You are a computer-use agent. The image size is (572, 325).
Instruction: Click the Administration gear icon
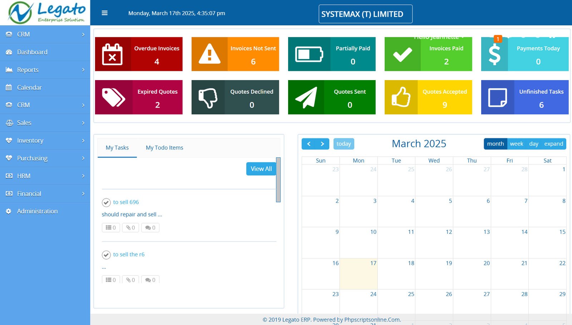[x=9, y=211]
